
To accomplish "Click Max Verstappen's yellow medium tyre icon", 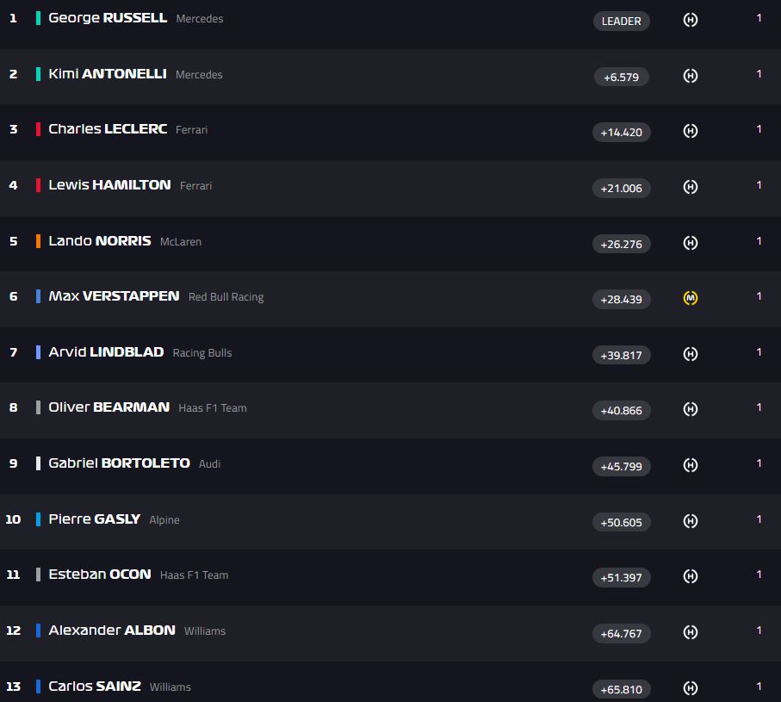I will pyautogui.click(x=690, y=298).
